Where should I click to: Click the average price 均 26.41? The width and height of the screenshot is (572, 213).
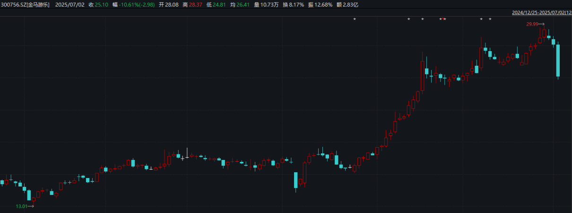(x=239, y=4)
